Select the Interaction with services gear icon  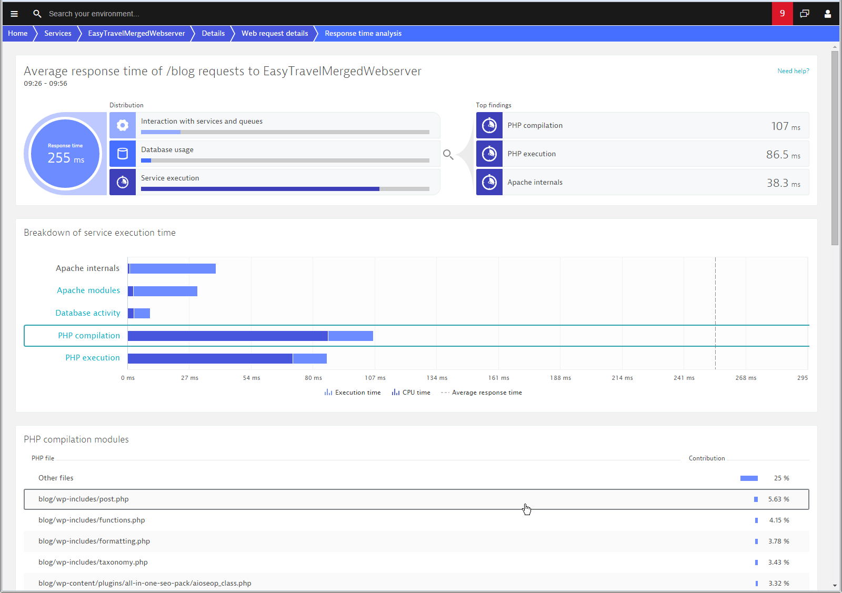(123, 125)
